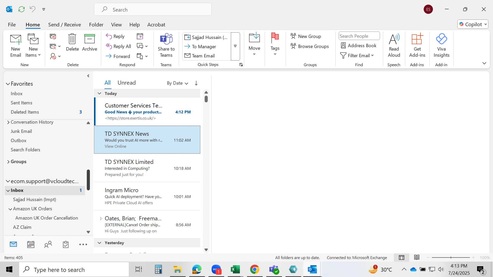Open the File menu
The width and height of the screenshot is (493, 277).
[x=12, y=25]
